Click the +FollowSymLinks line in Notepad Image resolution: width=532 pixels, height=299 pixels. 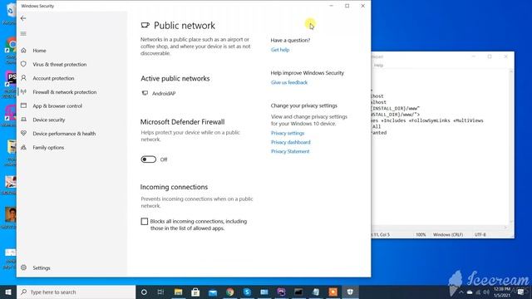(x=427, y=120)
